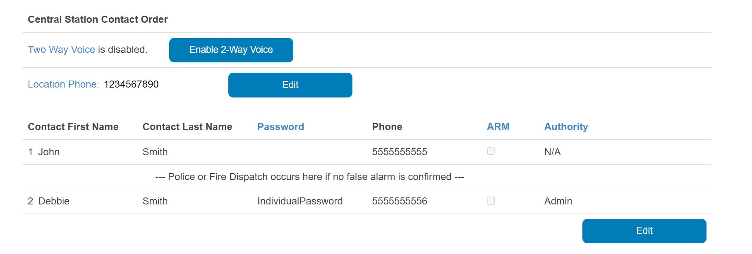Click phone number 5555555555 in John's row
Image resolution: width=752 pixels, height=254 pixels.
tap(399, 152)
